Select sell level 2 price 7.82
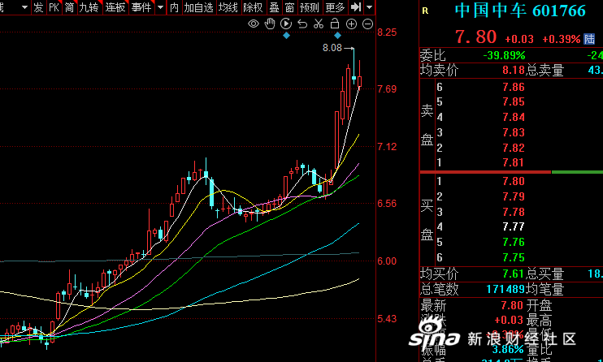Image resolution: width=603 pixels, height=362 pixels. point(514,148)
